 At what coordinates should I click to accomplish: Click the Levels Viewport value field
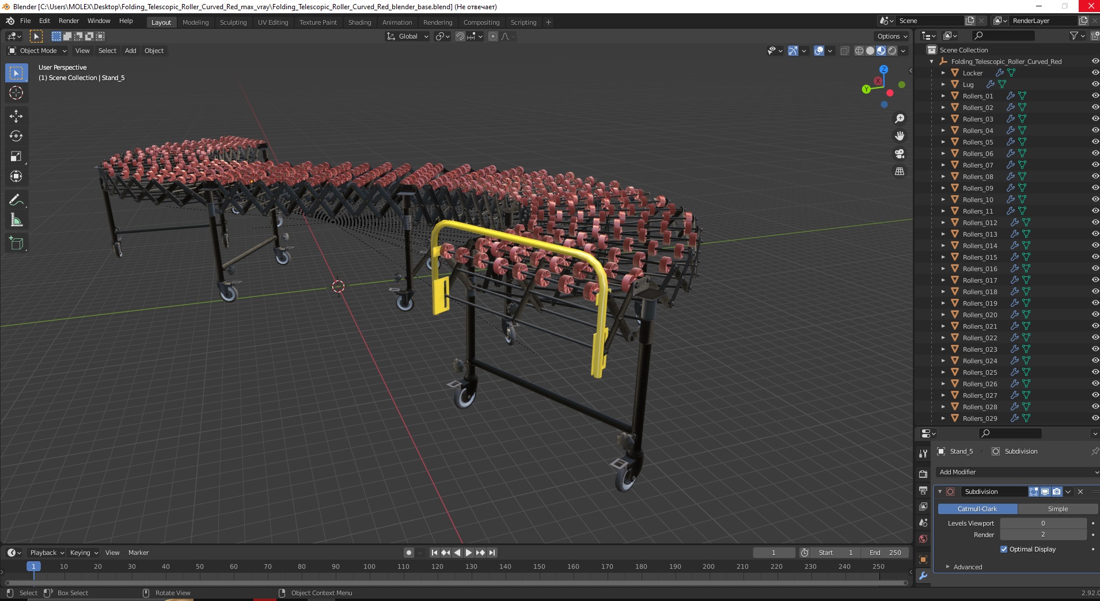(1043, 523)
